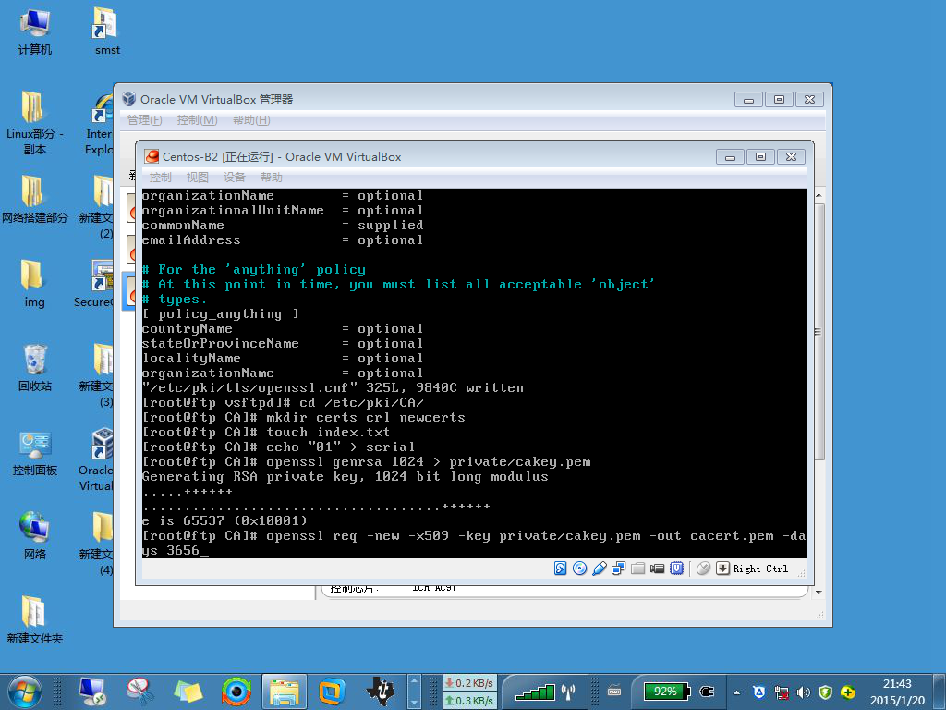
Task: Click the Centos-B2 window title bar icon
Action: (152, 156)
